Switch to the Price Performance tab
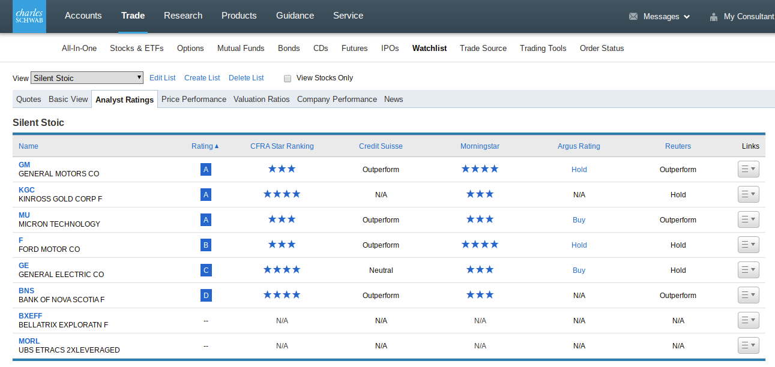Image resolution: width=775 pixels, height=367 pixels. (x=193, y=100)
